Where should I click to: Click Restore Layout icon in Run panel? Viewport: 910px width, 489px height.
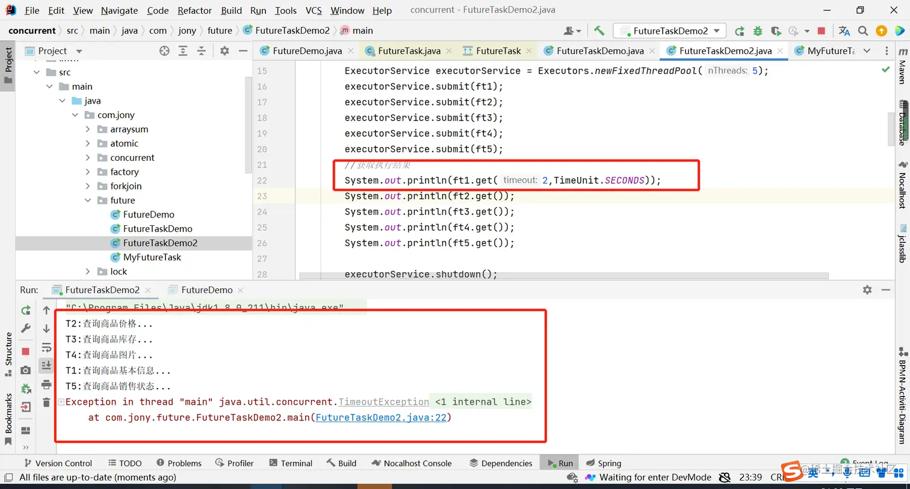pos(25,430)
